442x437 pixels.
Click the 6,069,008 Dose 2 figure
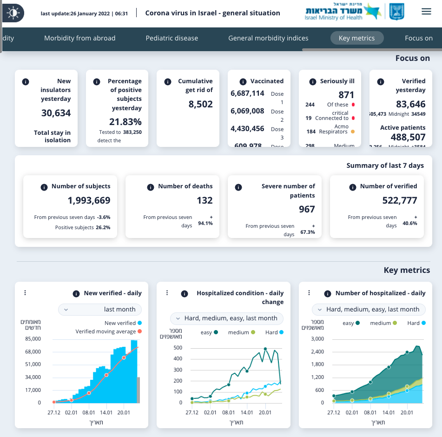pyautogui.click(x=248, y=111)
